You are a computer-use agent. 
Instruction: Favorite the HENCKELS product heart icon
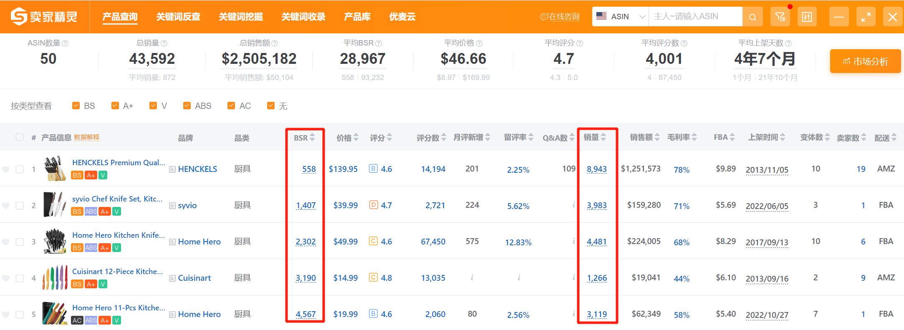(6, 169)
